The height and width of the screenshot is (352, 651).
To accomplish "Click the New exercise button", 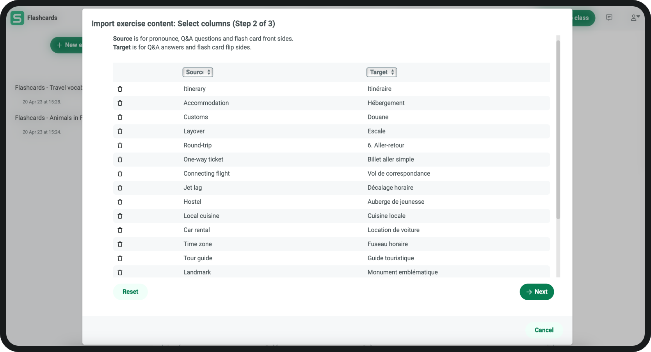I will [x=67, y=45].
